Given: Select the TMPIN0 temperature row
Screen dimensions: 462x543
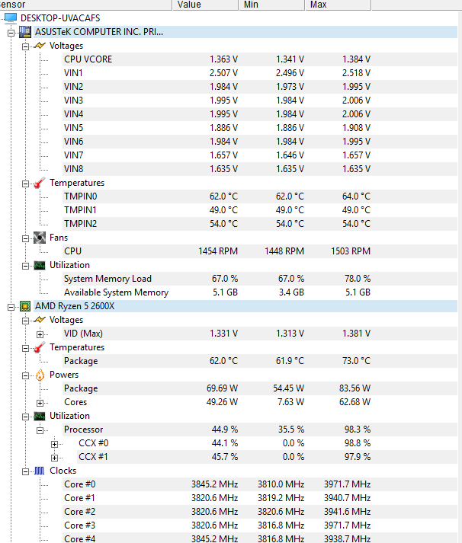Looking at the screenshot, I should coord(260,196).
